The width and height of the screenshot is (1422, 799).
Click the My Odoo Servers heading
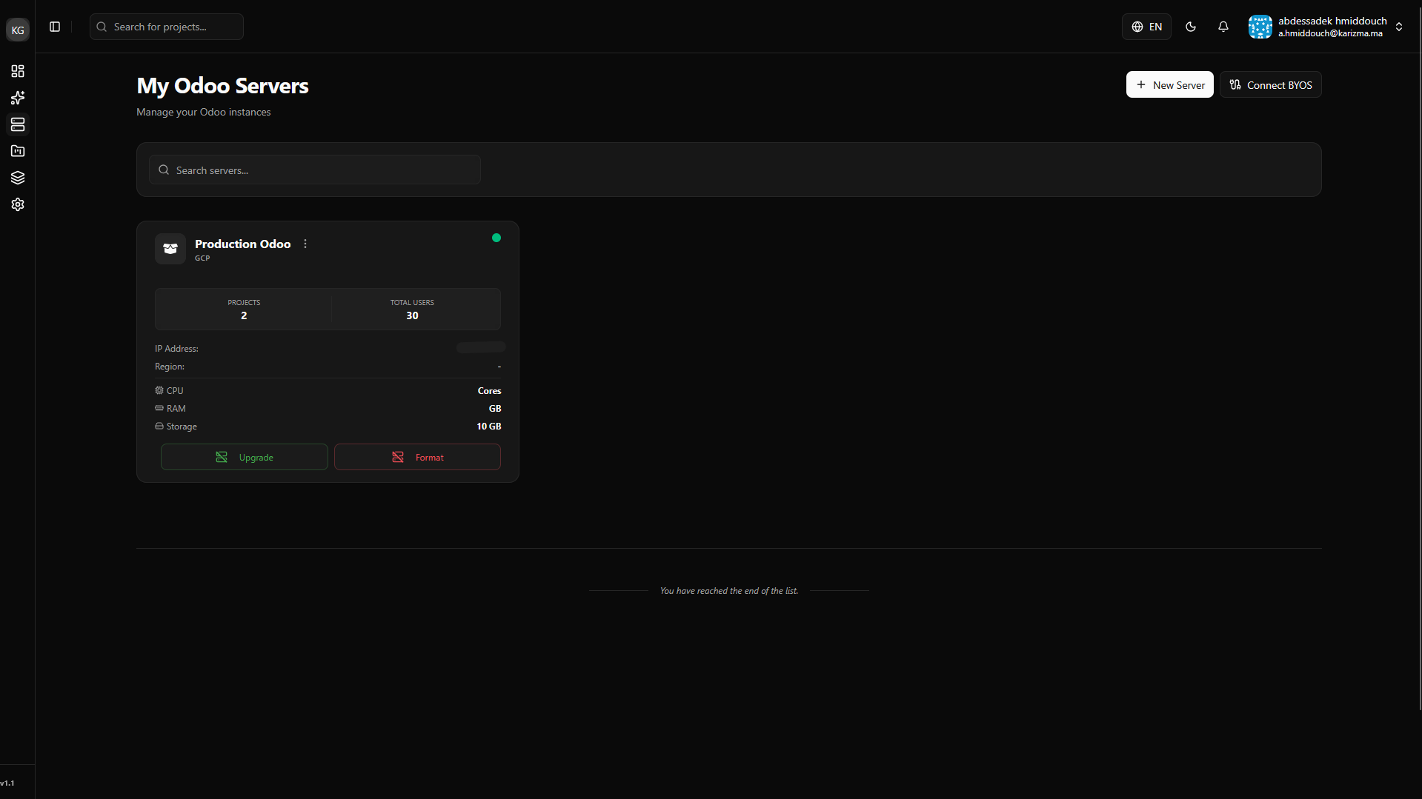click(x=222, y=86)
